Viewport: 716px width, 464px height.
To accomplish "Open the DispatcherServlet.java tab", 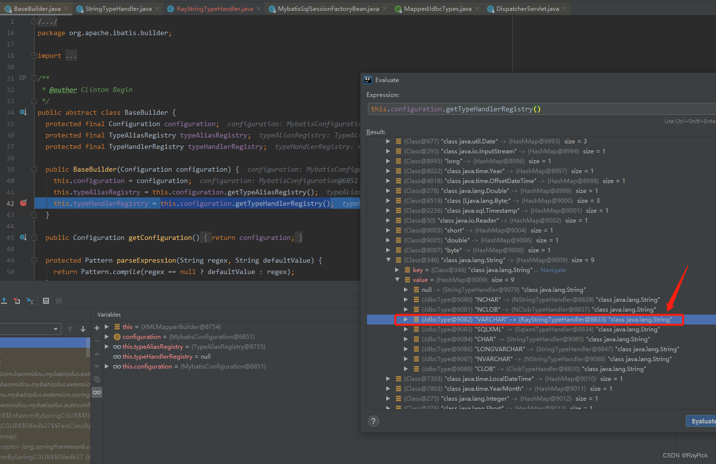I will (528, 8).
